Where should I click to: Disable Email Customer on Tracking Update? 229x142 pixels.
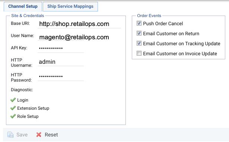(x=139, y=43)
